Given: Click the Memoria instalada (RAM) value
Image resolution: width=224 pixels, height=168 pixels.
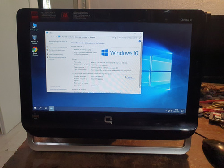Looking at the screenshot, I should [x=99, y=65].
